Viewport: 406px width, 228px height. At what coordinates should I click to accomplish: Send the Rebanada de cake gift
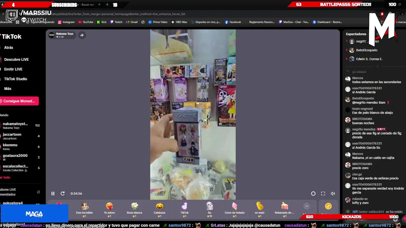(x=285, y=209)
